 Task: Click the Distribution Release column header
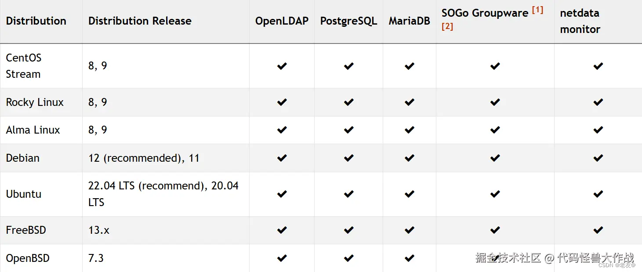140,21
